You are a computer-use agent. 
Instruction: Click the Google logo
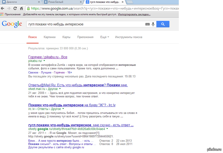click(12, 24)
